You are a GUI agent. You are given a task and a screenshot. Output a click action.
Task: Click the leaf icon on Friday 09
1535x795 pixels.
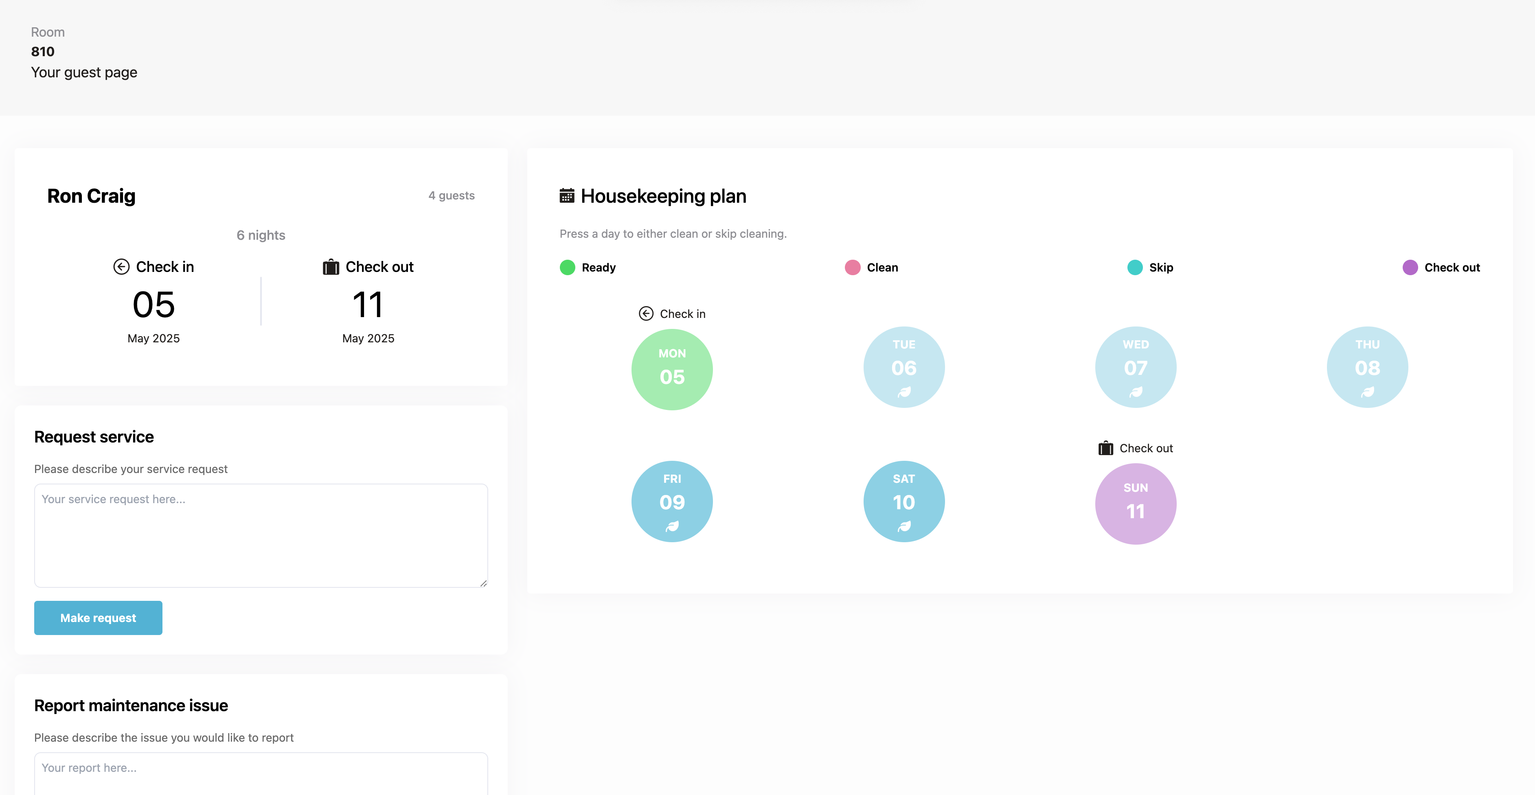point(672,526)
